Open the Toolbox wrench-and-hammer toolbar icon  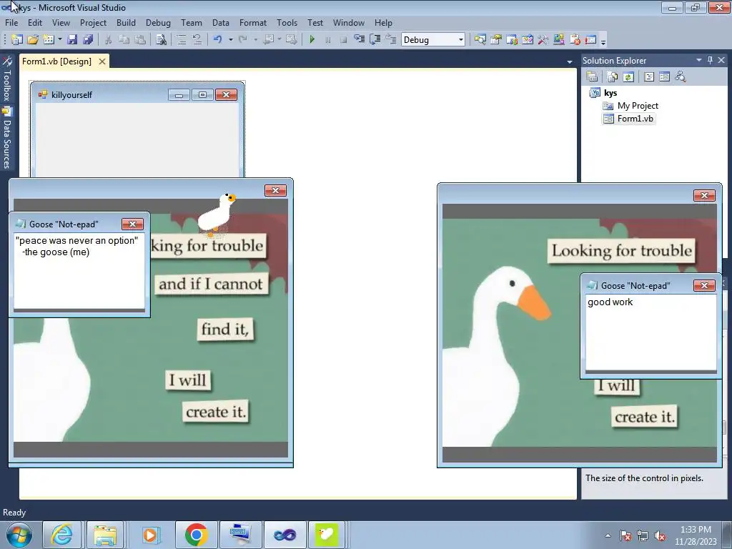point(543,40)
